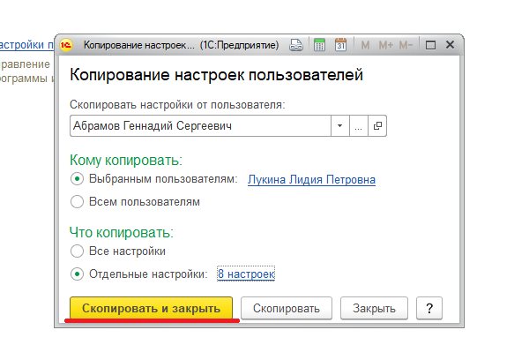529x360 pixels.
Task: Select 'Всем пользователям' radio option
Action: [x=77, y=201]
